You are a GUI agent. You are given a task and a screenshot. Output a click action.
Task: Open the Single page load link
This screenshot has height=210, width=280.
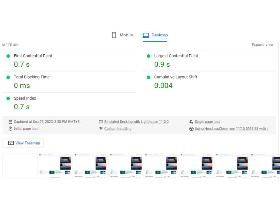207,122
